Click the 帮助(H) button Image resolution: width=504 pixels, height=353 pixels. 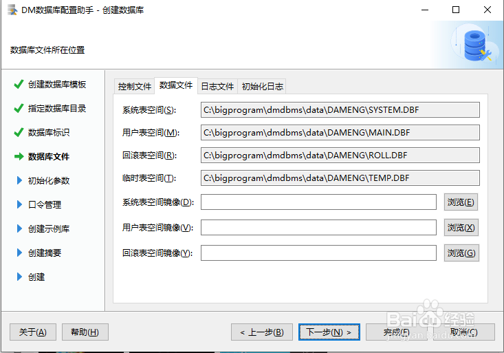pyautogui.click(x=85, y=332)
